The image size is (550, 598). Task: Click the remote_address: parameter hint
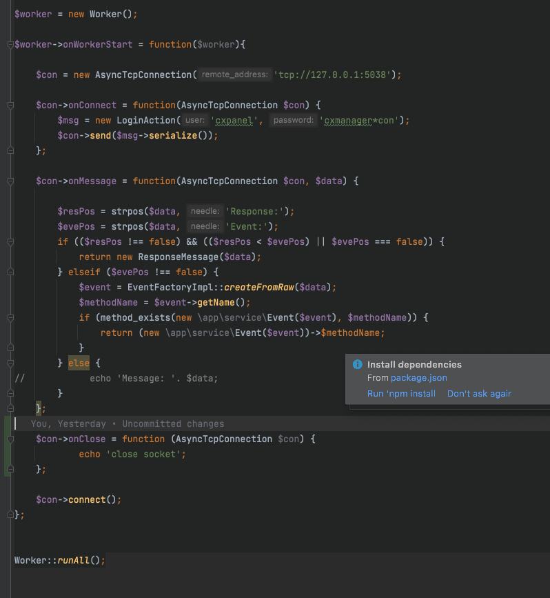click(x=235, y=74)
